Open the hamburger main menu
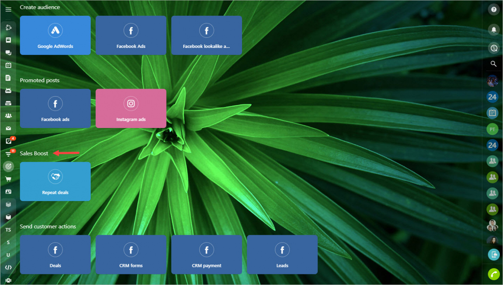The width and height of the screenshot is (503, 285). click(8, 10)
